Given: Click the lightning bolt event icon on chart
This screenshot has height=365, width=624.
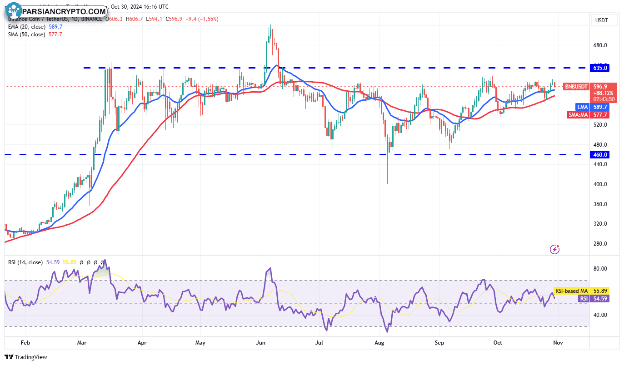Looking at the screenshot, I should [x=554, y=249].
